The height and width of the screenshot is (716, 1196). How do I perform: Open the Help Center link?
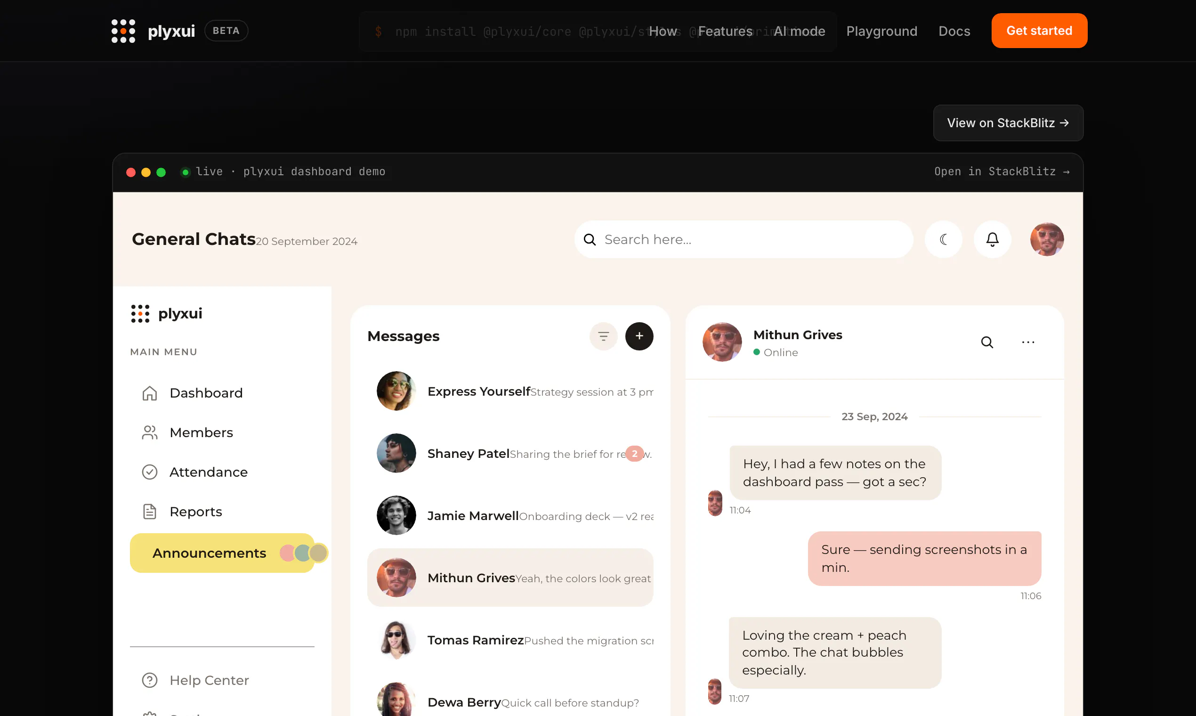click(222, 681)
